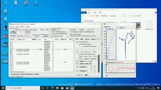Select the GPS converter taskbar icon
This screenshot has width=161, height=90.
pyautogui.click(x=72, y=88)
